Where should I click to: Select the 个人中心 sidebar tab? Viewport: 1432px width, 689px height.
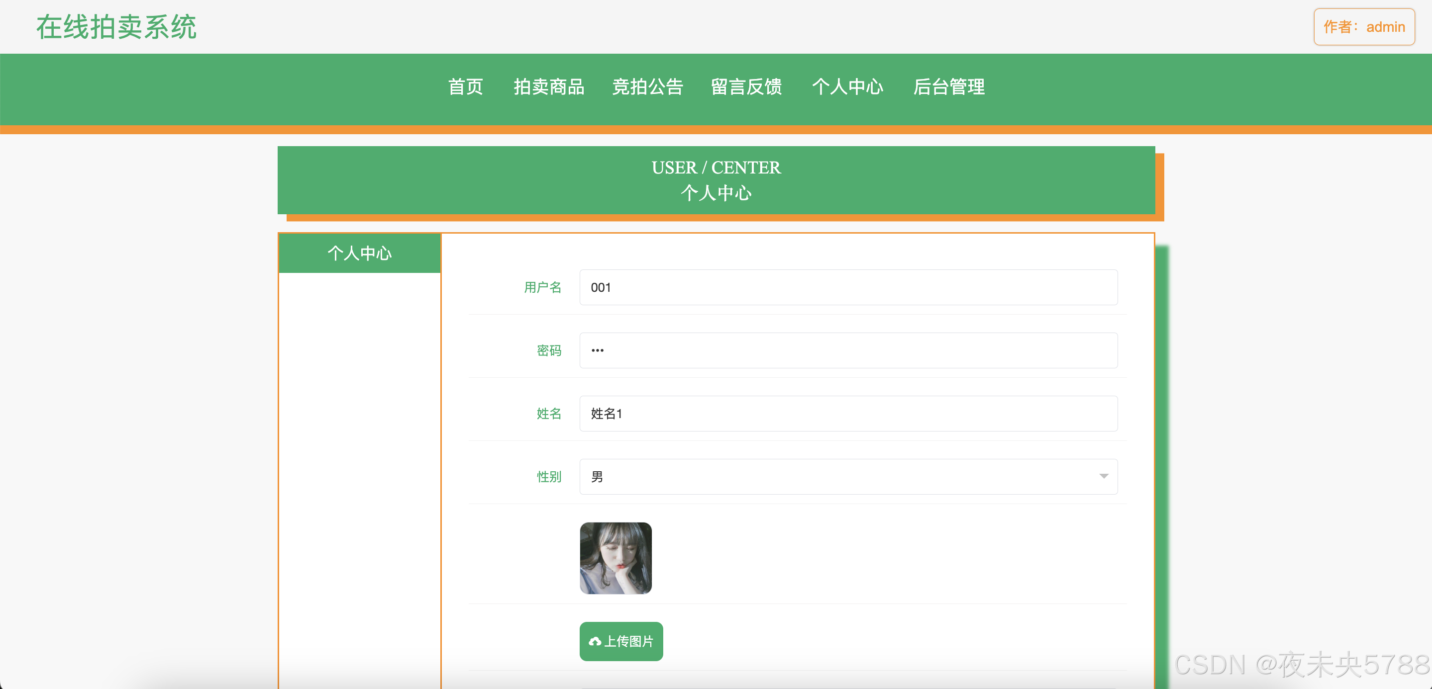coord(360,253)
